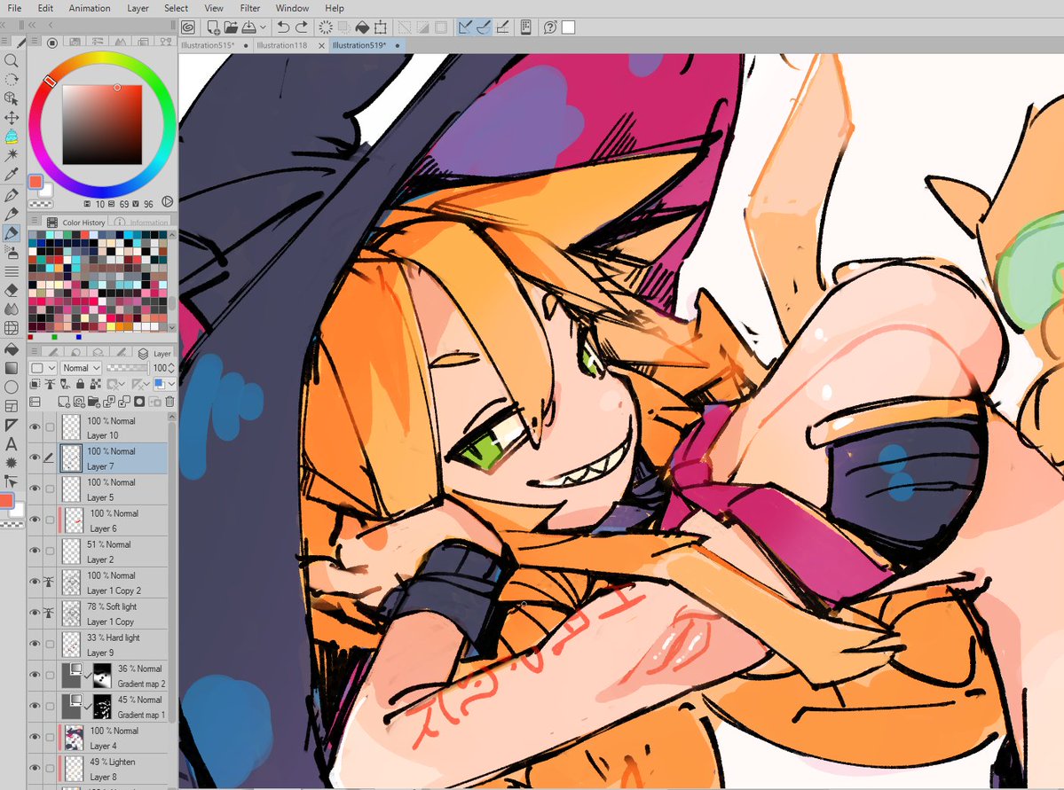The height and width of the screenshot is (790, 1064).
Task: Open the mask enable dropdown arrow
Action: tap(122, 385)
